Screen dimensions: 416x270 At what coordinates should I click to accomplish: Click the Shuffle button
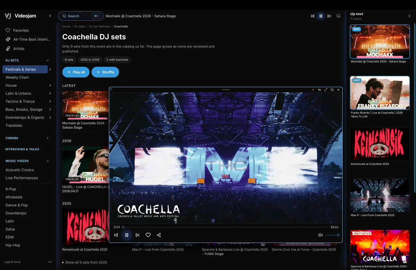point(105,72)
